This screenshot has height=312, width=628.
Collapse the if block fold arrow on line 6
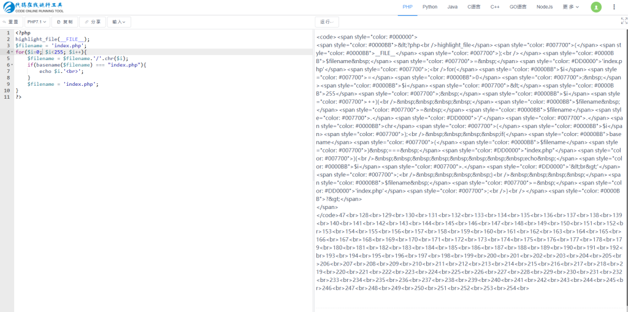[11, 65]
